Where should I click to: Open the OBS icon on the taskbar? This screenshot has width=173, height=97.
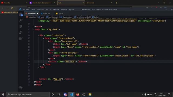(84, 95)
